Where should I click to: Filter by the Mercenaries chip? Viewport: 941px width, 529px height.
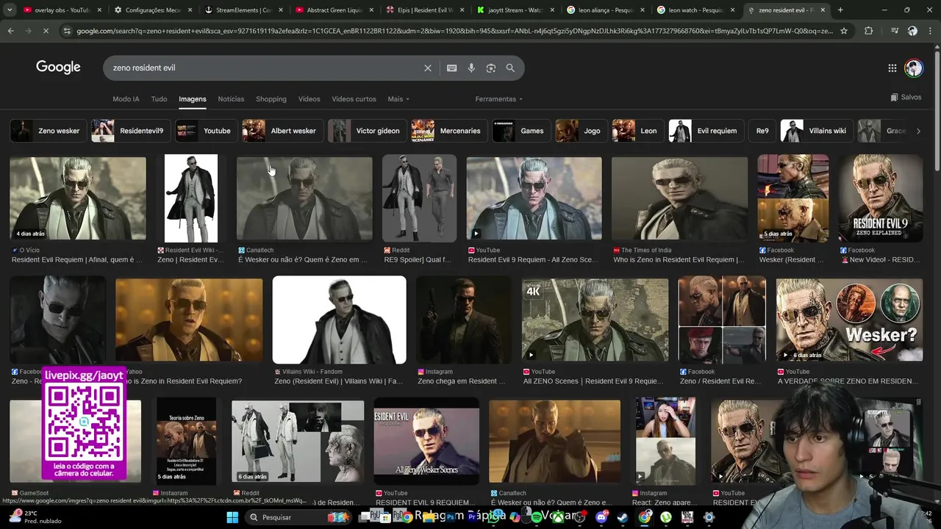[x=449, y=131]
